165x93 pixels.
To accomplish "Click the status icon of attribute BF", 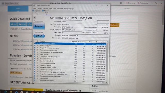I will point(35,72).
